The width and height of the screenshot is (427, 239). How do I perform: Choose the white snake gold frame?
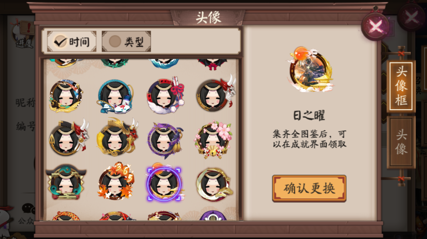(x=214, y=184)
